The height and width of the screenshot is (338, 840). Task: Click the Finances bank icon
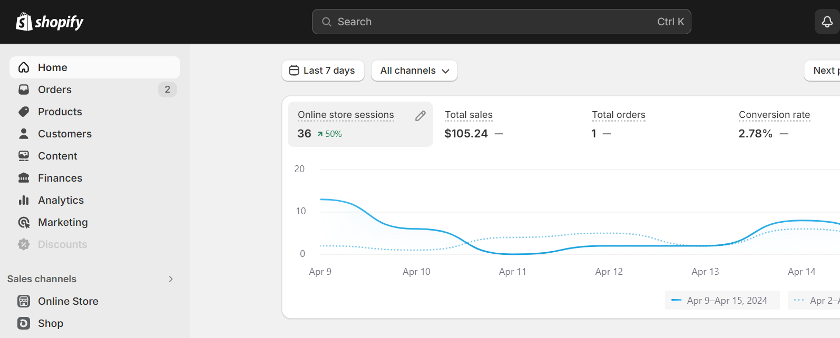24,178
